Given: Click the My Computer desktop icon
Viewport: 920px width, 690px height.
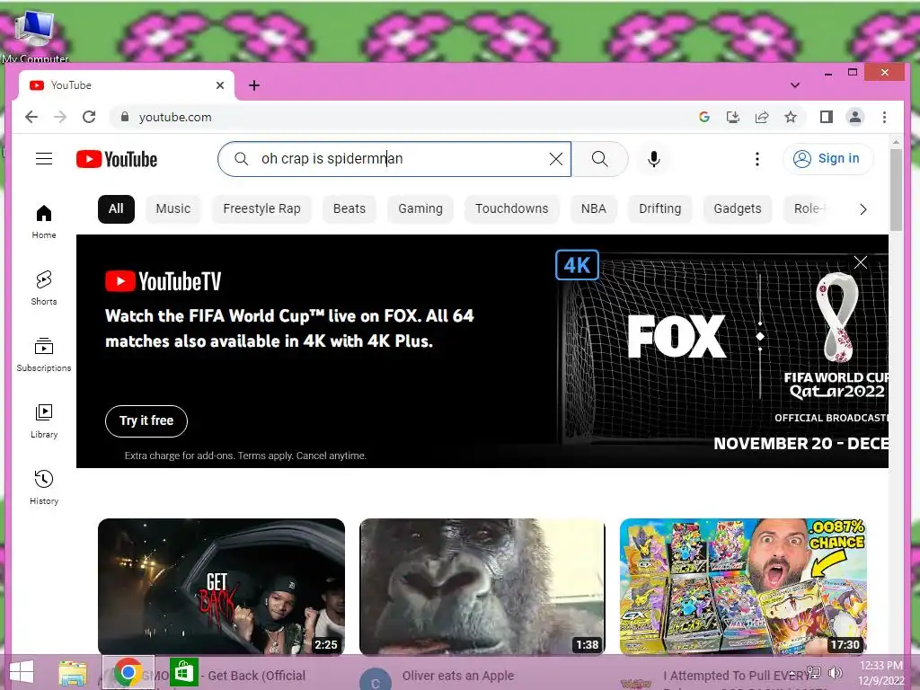Looking at the screenshot, I should tap(35, 35).
